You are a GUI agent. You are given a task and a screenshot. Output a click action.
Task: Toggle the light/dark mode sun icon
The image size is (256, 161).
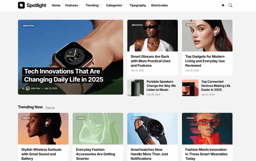pos(223,5)
